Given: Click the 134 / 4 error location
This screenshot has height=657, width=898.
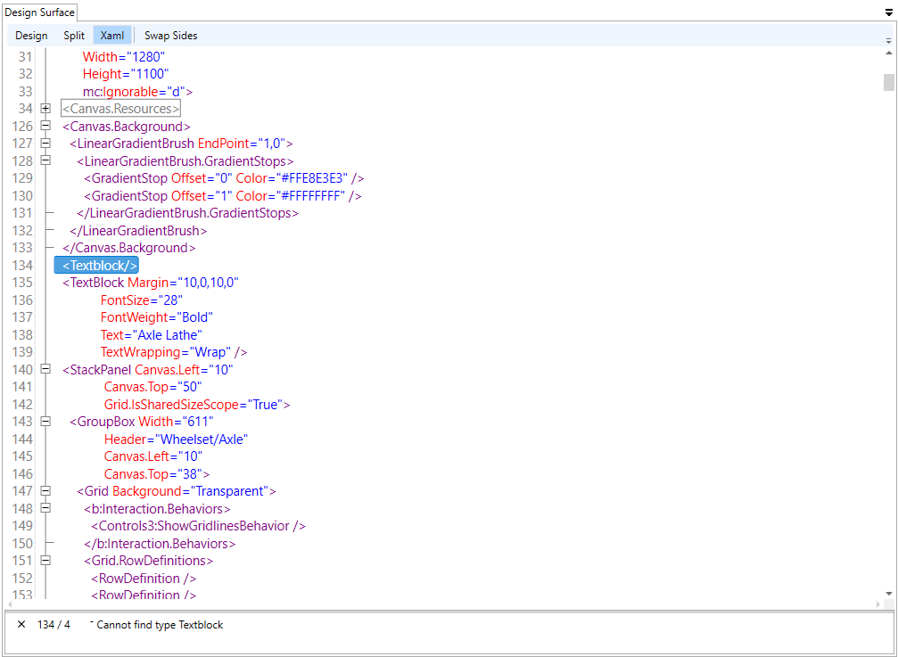Looking at the screenshot, I should (x=54, y=625).
